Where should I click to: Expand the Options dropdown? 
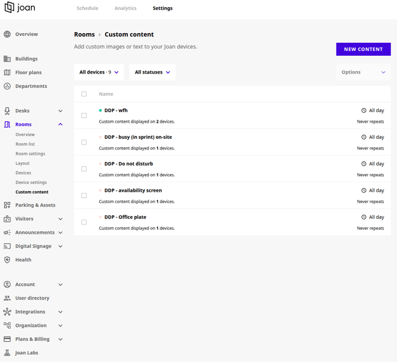(363, 72)
